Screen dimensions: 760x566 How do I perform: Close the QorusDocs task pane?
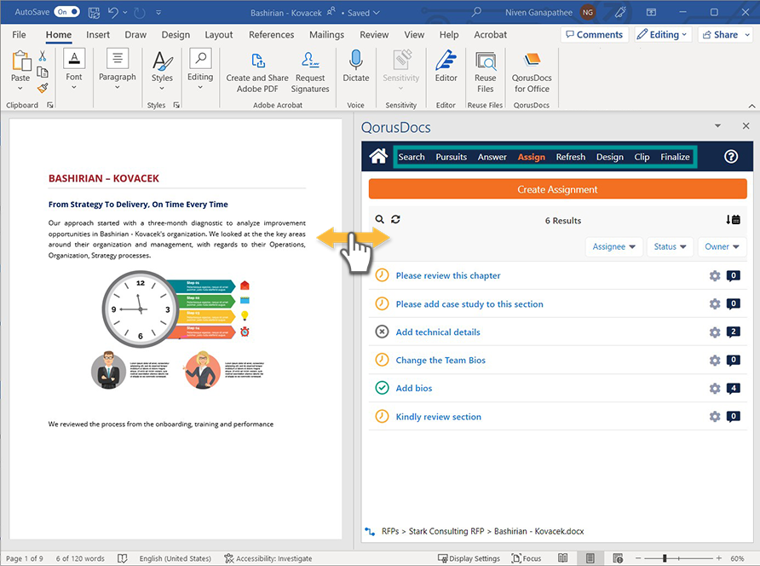tap(746, 126)
